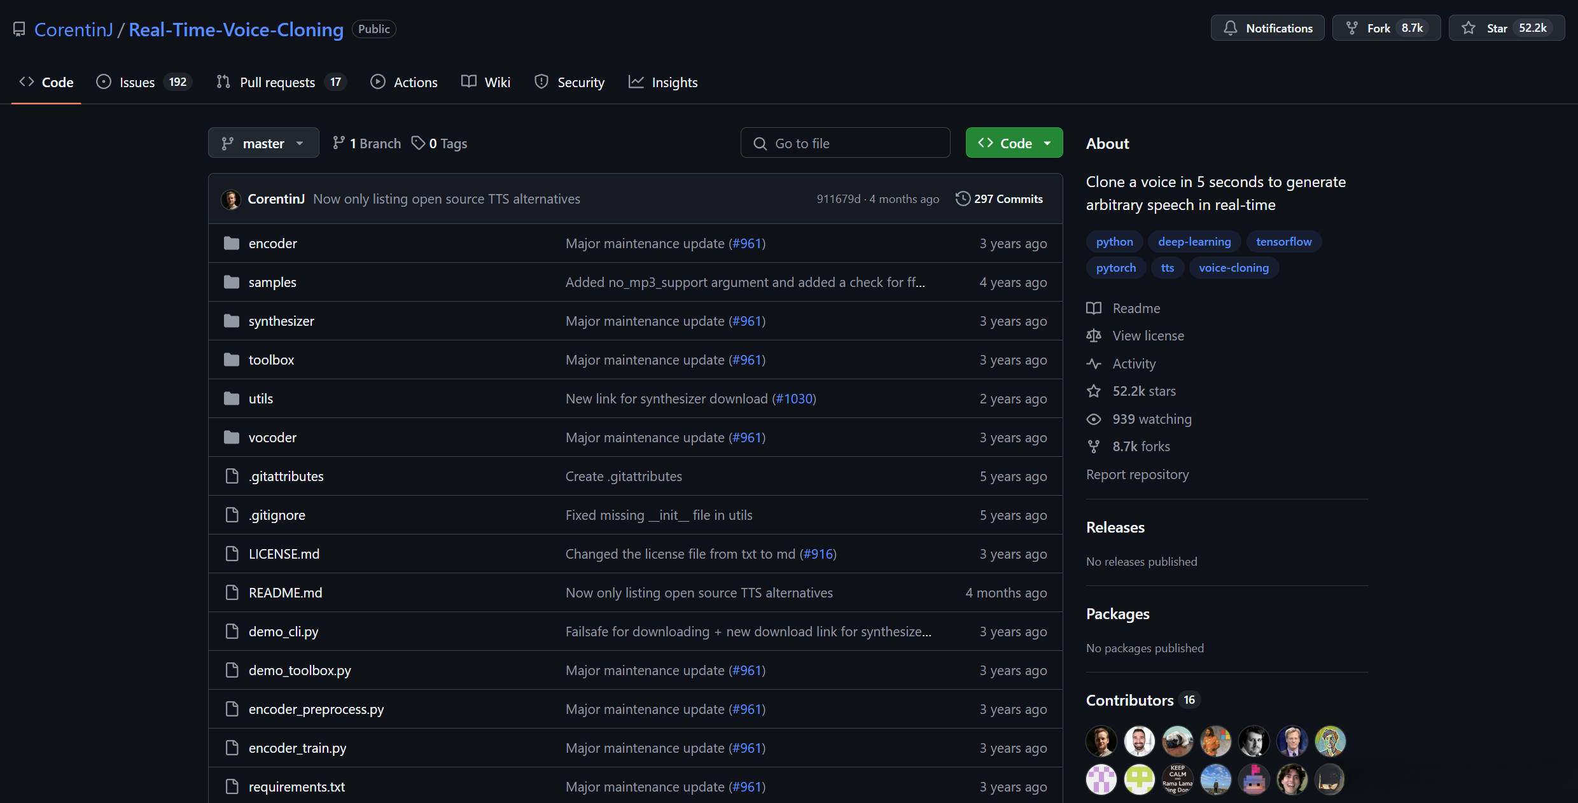Click the 939 watching link

[x=1152, y=419]
